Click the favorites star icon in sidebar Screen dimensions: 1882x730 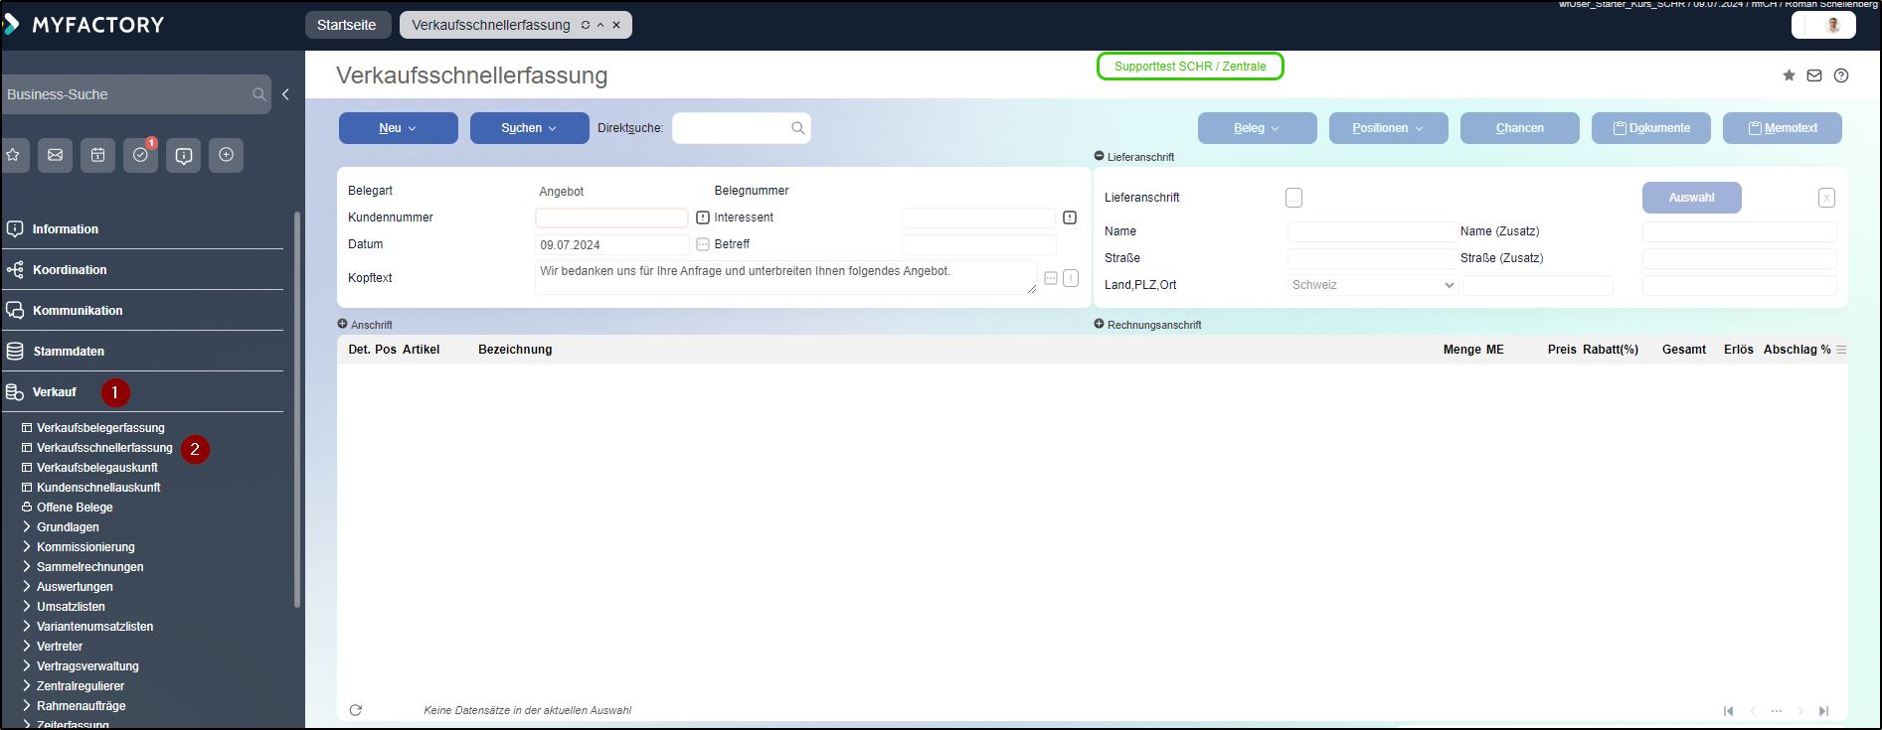pos(13,155)
